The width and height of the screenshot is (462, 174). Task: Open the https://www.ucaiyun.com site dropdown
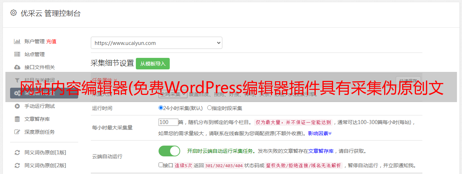coord(156,43)
